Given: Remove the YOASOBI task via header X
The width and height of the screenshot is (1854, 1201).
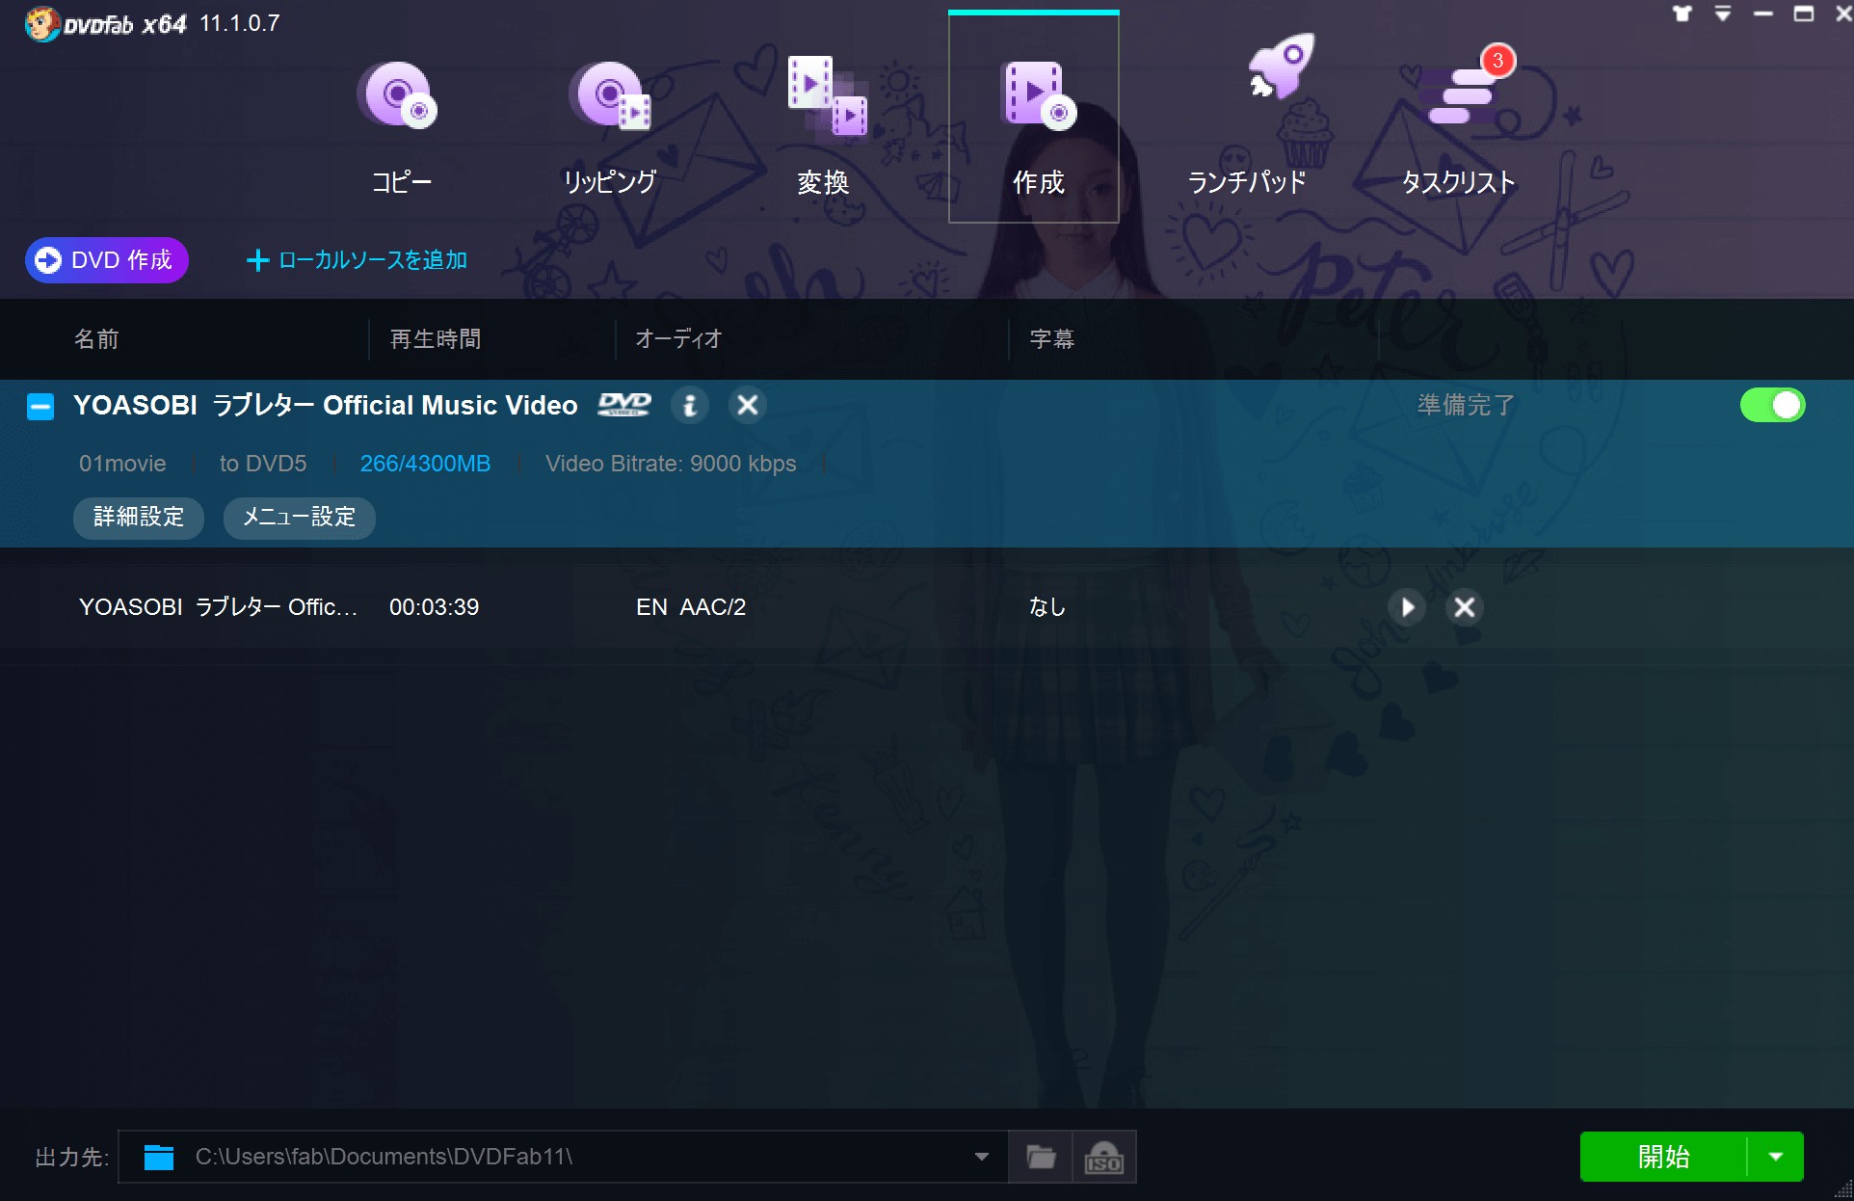Looking at the screenshot, I should [x=748, y=406].
